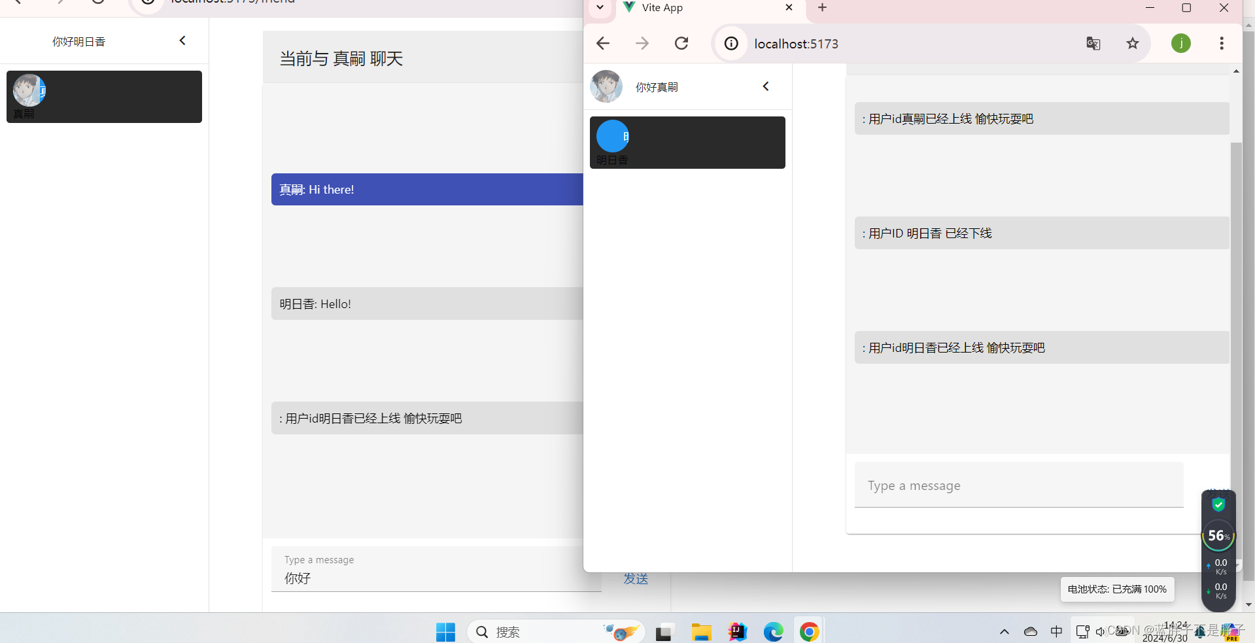Viewport: 1255px width, 643px height.
Task: Open the tab search dropdown arrow
Action: point(600,8)
